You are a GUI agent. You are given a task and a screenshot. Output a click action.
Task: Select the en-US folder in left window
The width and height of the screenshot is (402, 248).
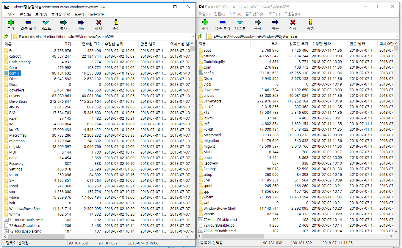14,107
